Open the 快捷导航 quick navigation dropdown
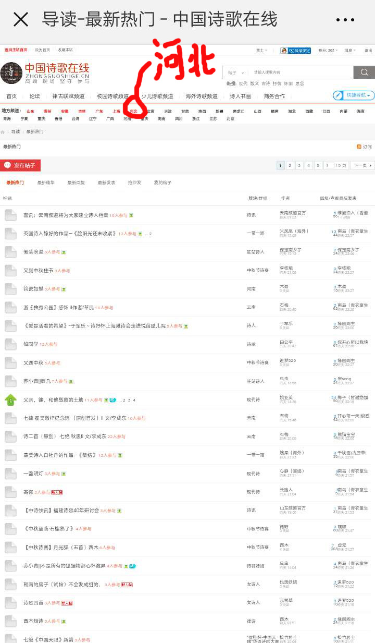Screen dimensions: 375x643 (354, 95)
